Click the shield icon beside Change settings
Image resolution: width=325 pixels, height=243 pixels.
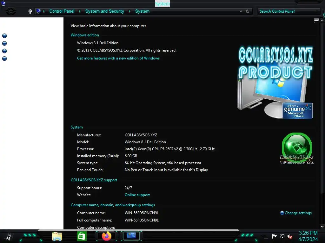[282, 213]
